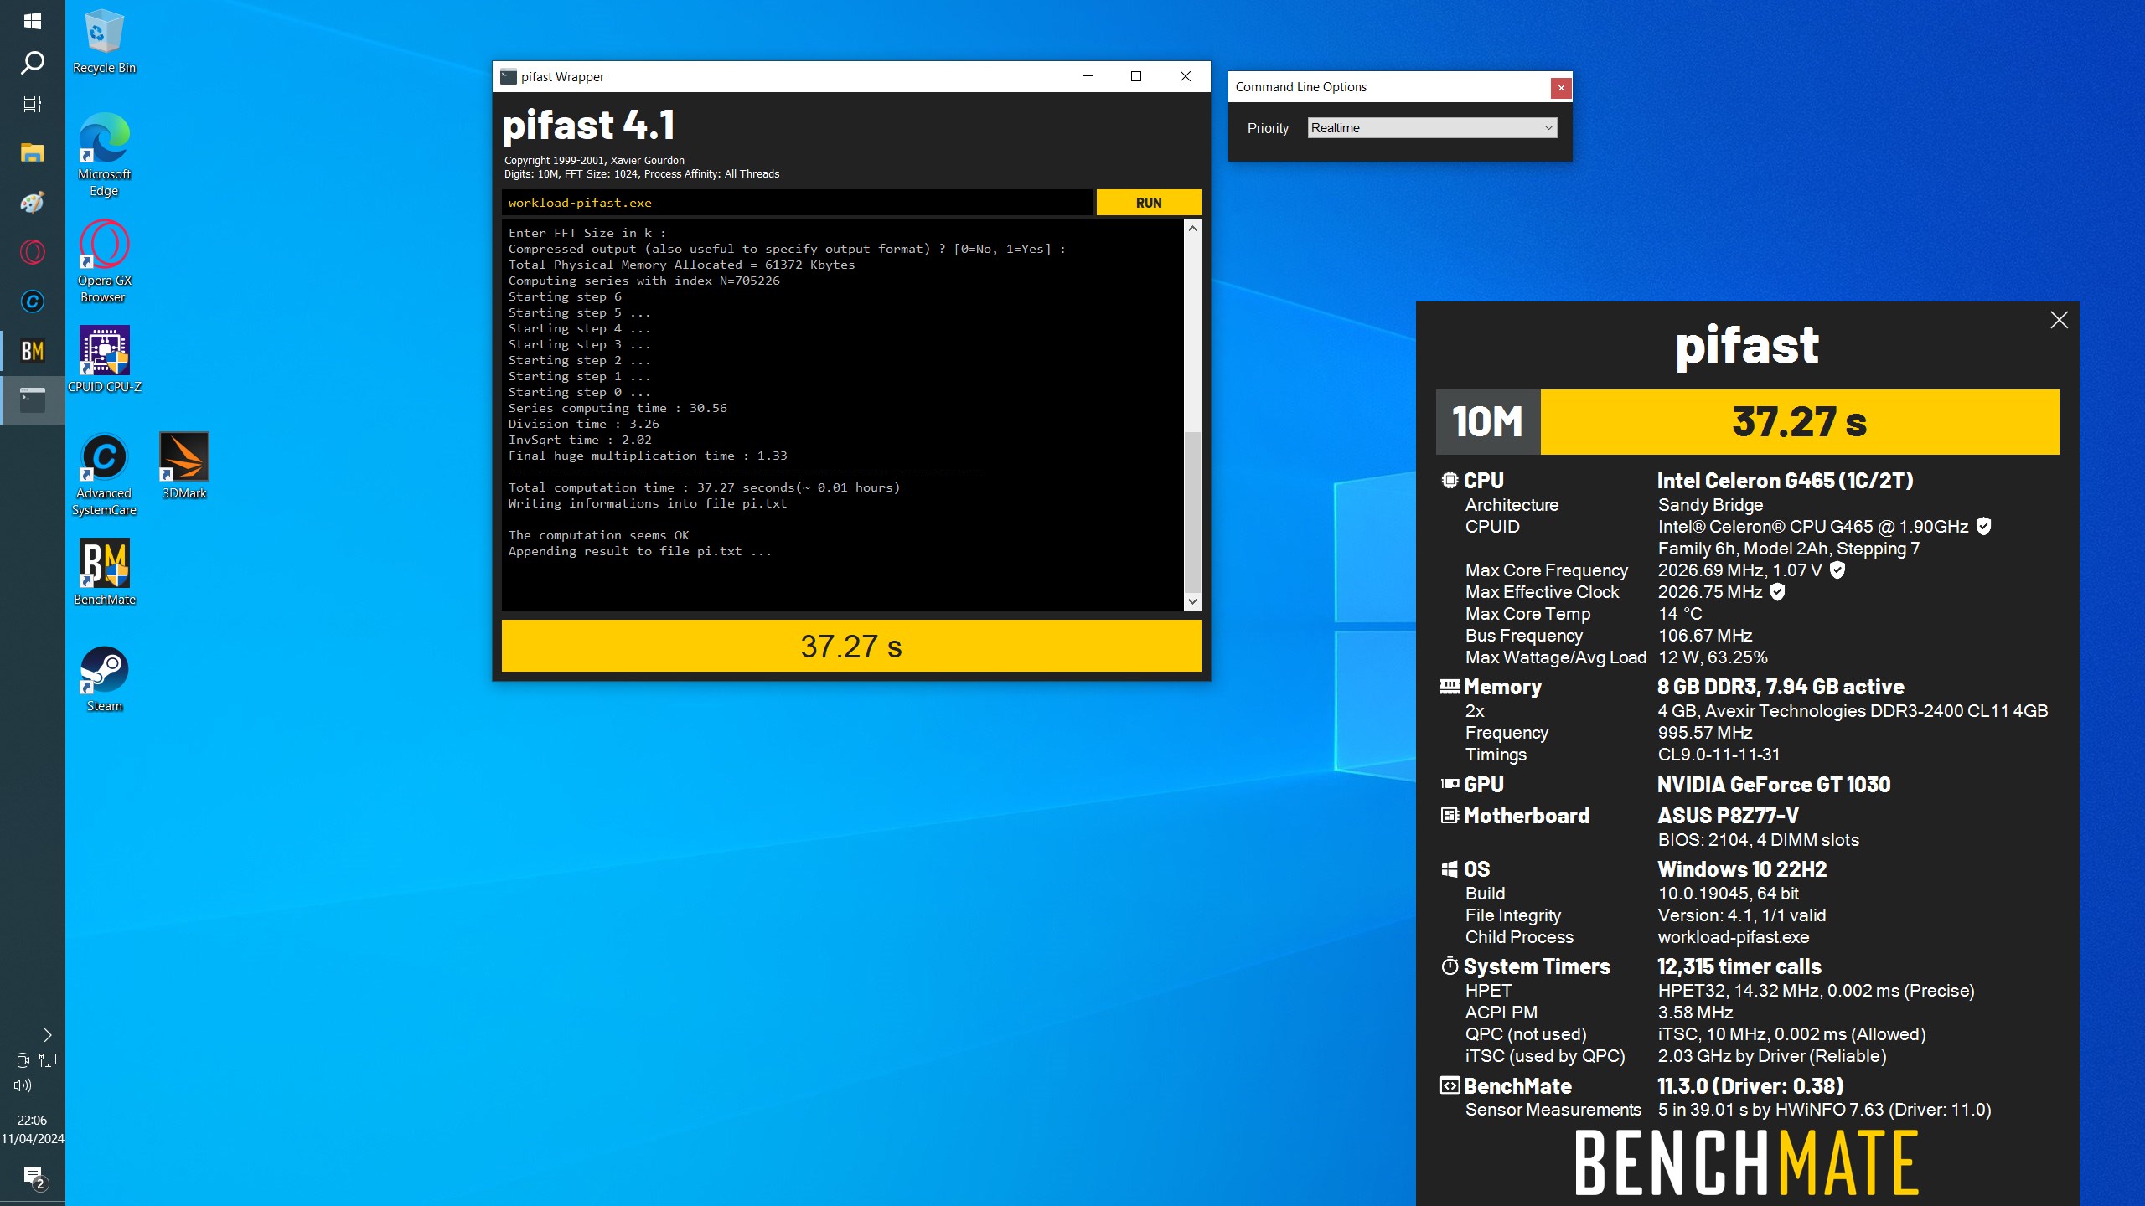Viewport: 2145px width, 1206px height.
Task: Close the BenchMate pifast result panel
Action: click(x=2059, y=320)
